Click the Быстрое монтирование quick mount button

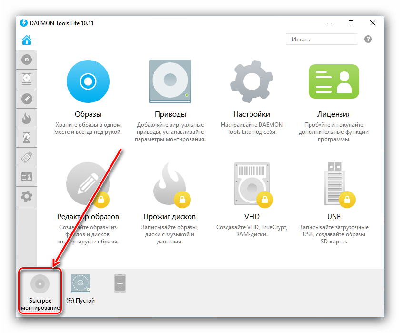40,291
